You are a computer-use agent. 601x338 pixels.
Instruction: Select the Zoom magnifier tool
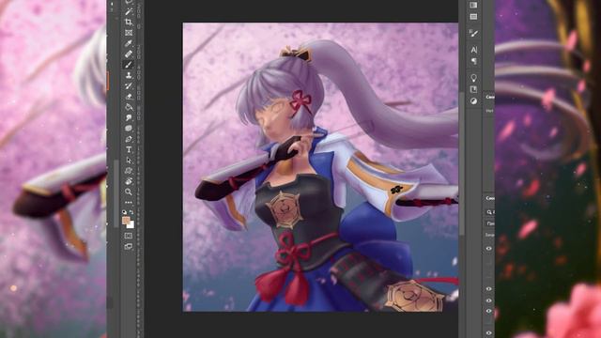pyautogui.click(x=129, y=192)
